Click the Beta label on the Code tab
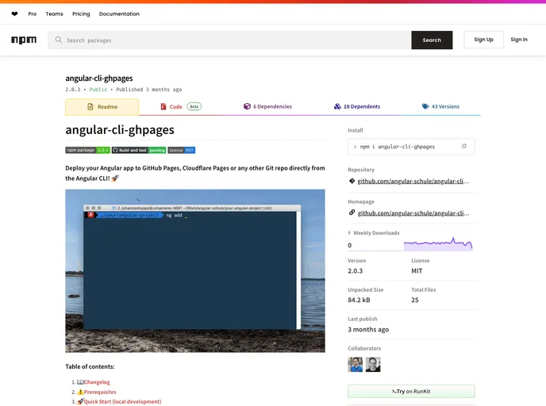This screenshot has height=406, width=546. tap(194, 106)
